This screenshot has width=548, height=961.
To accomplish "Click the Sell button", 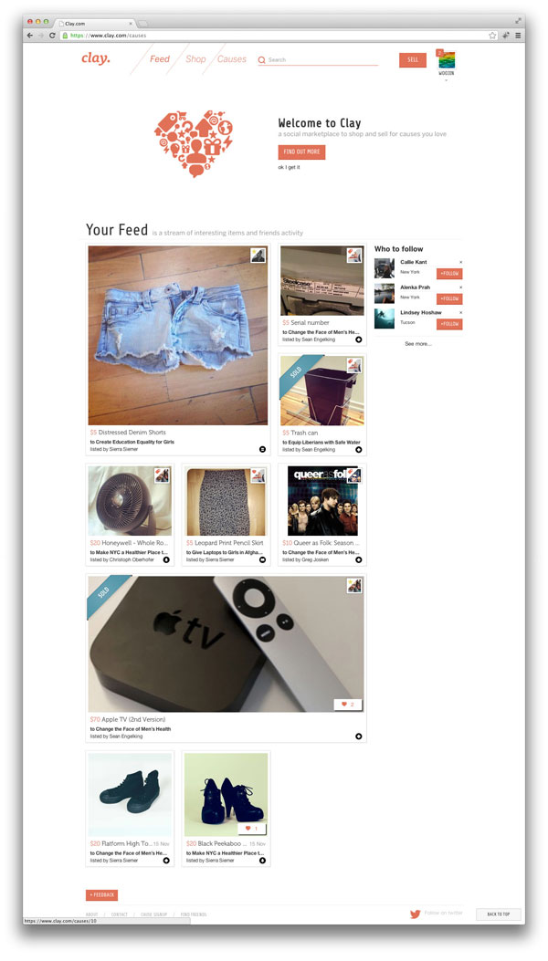I will pyautogui.click(x=413, y=59).
